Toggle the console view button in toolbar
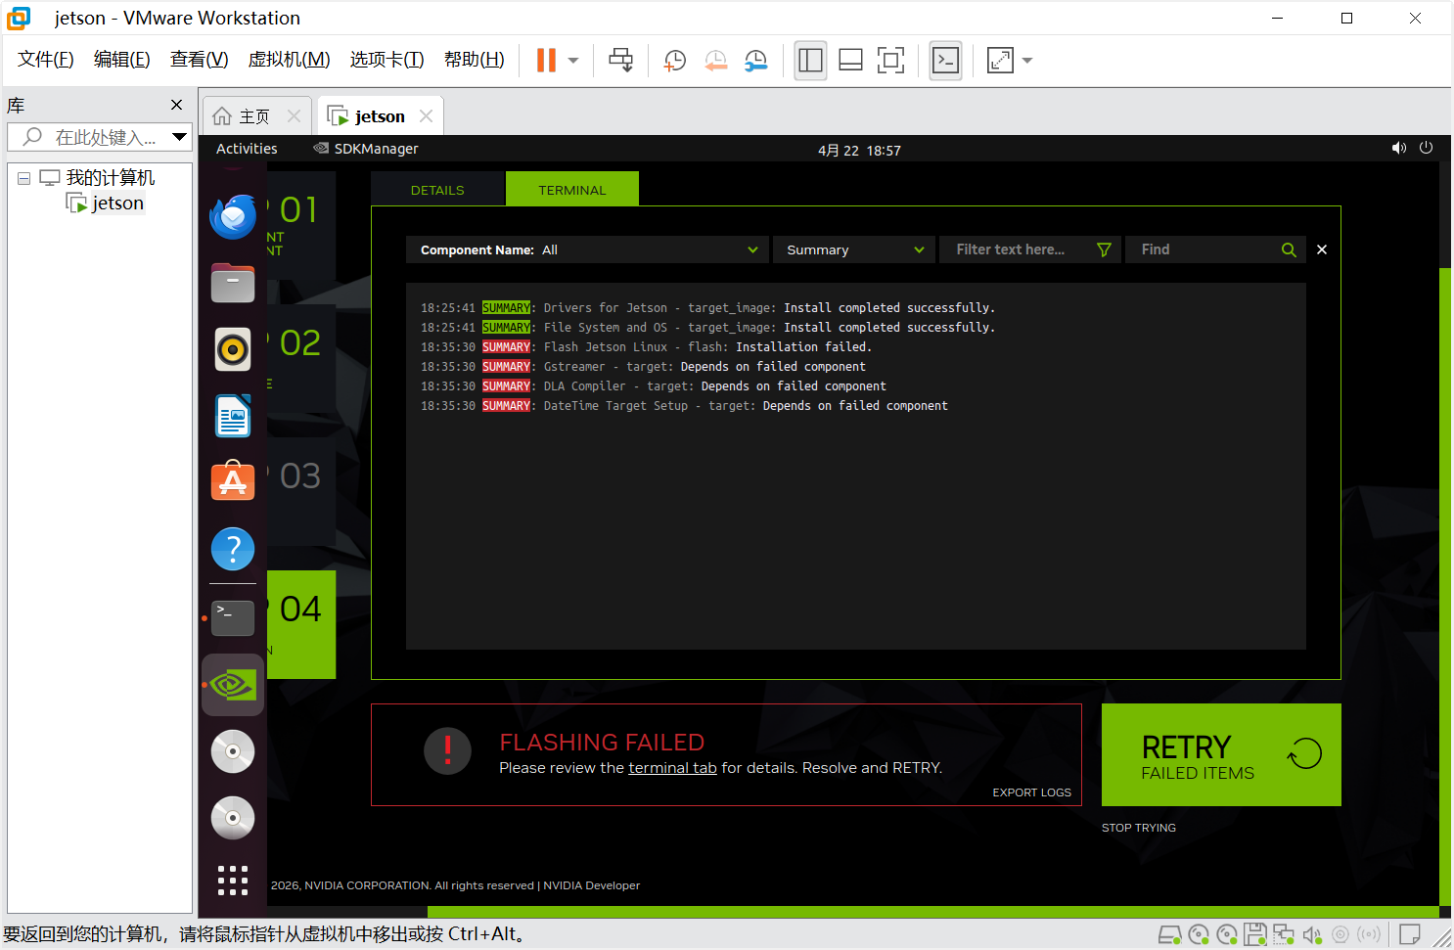Image resolution: width=1454 pixels, height=950 pixels. tap(945, 61)
